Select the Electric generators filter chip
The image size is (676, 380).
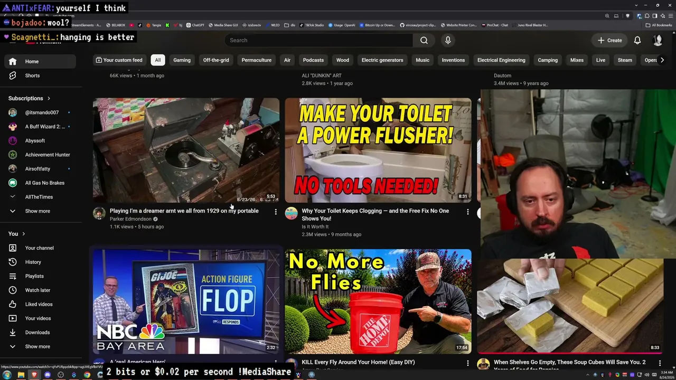click(382, 60)
